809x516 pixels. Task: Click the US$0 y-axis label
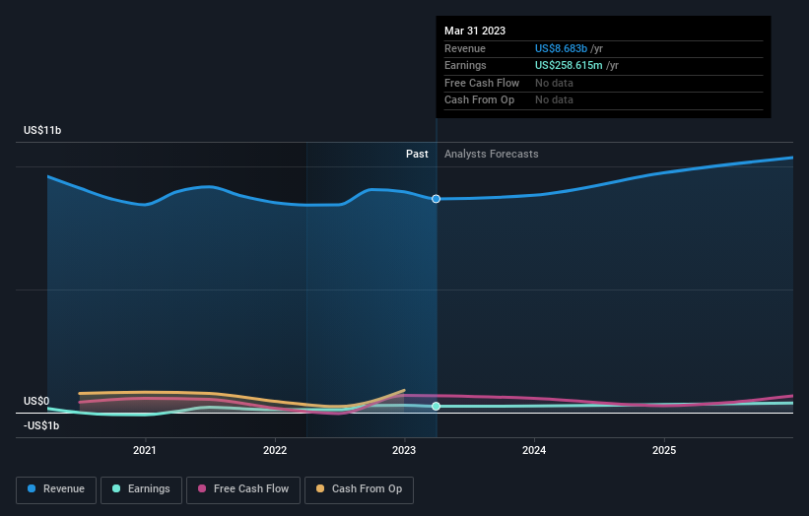click(36, 401)
